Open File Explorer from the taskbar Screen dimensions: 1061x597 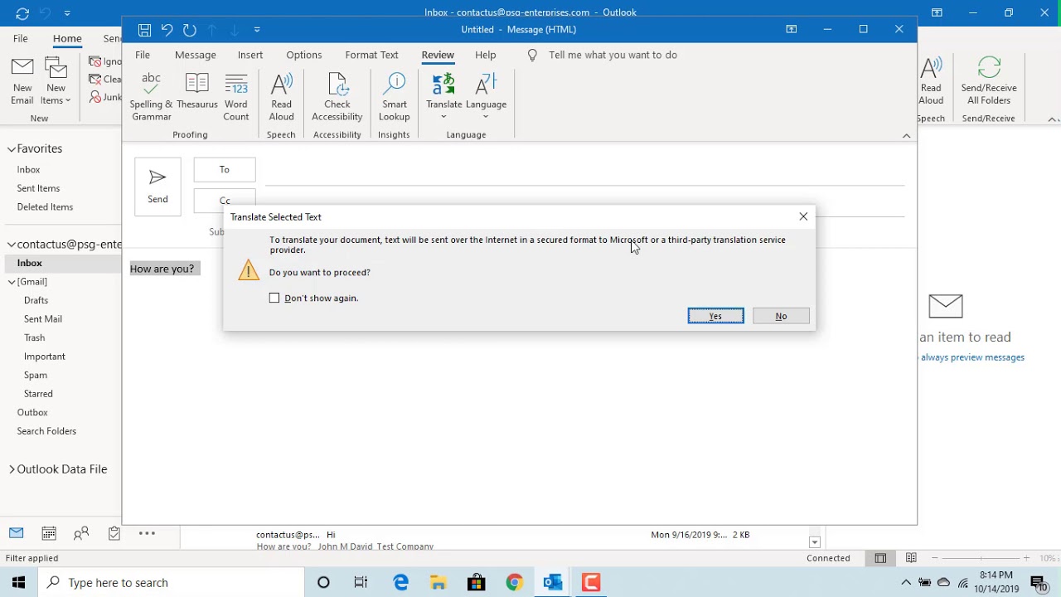click(x=438, y=582)
